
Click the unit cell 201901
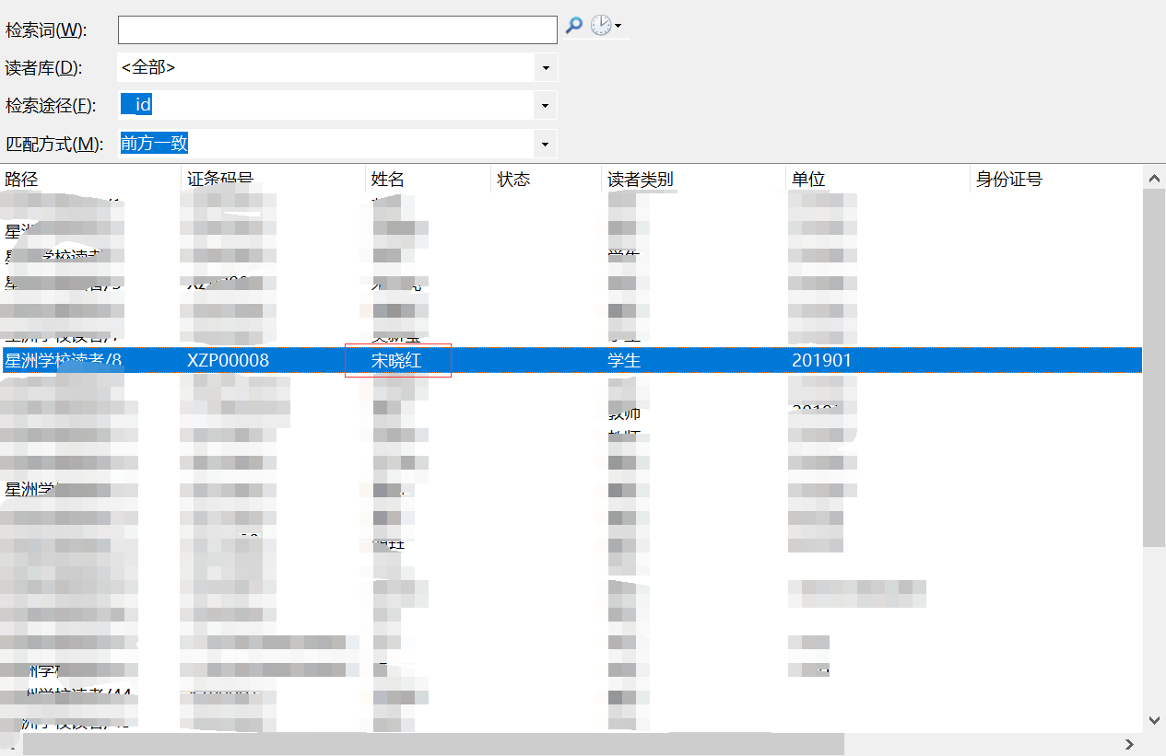point(822,361)
